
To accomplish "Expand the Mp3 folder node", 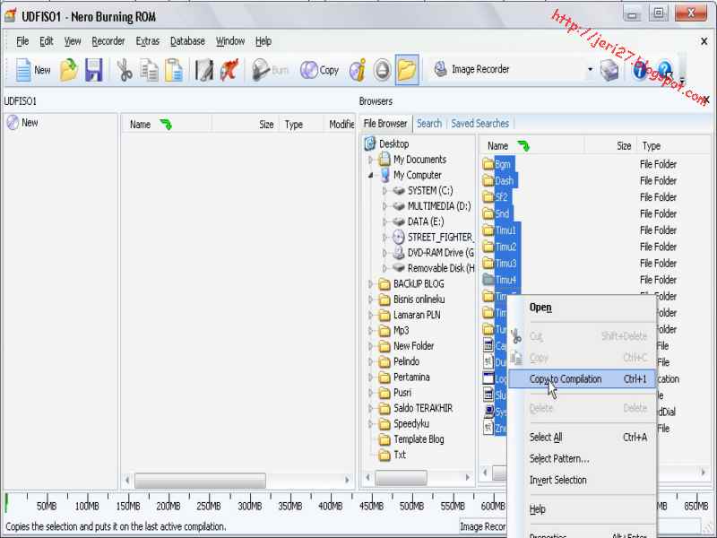I will coord(371,331).
